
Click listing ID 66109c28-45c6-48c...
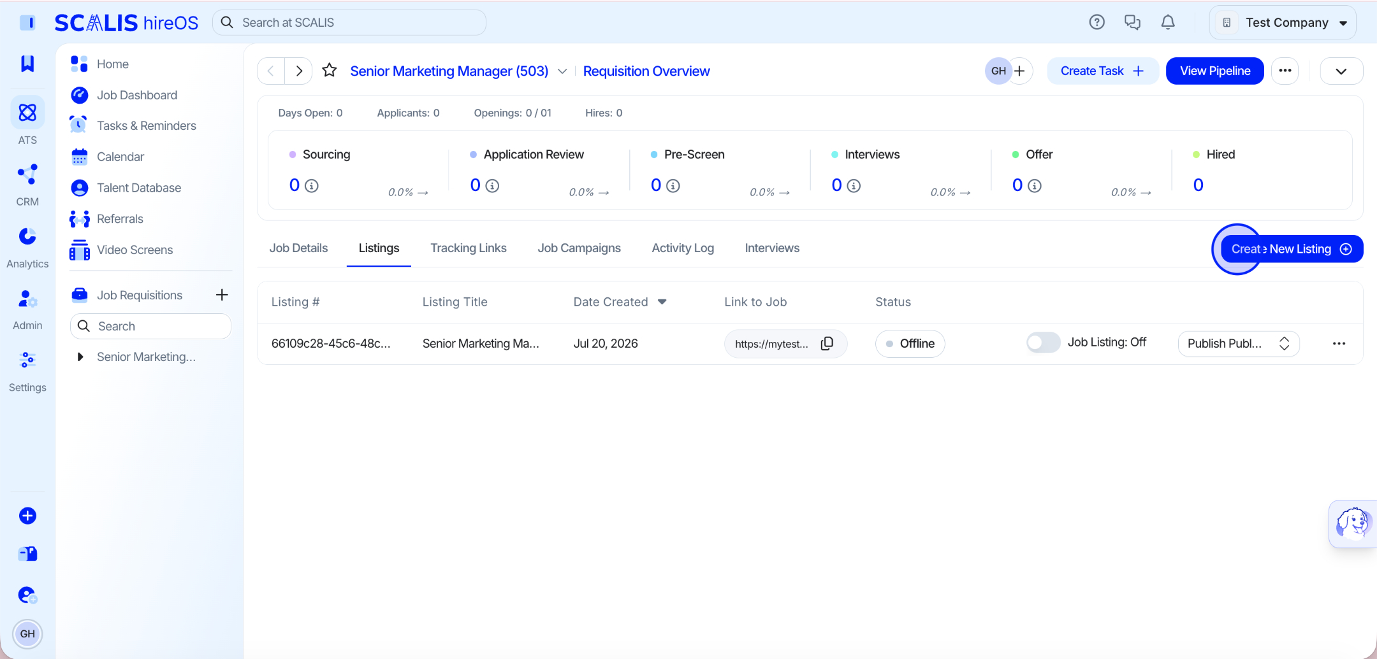tap(331, 343)
